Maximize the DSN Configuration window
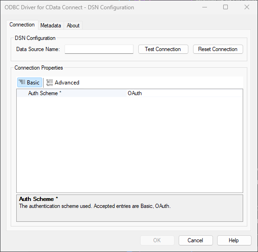258x252 pixels. 226,7
